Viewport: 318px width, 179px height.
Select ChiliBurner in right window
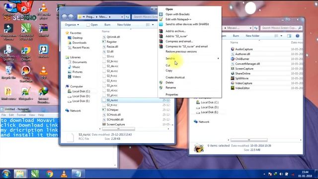pos(242,59)
